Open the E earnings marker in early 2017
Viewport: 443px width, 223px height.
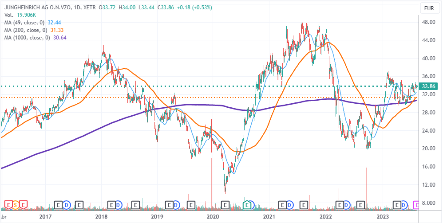58,204
